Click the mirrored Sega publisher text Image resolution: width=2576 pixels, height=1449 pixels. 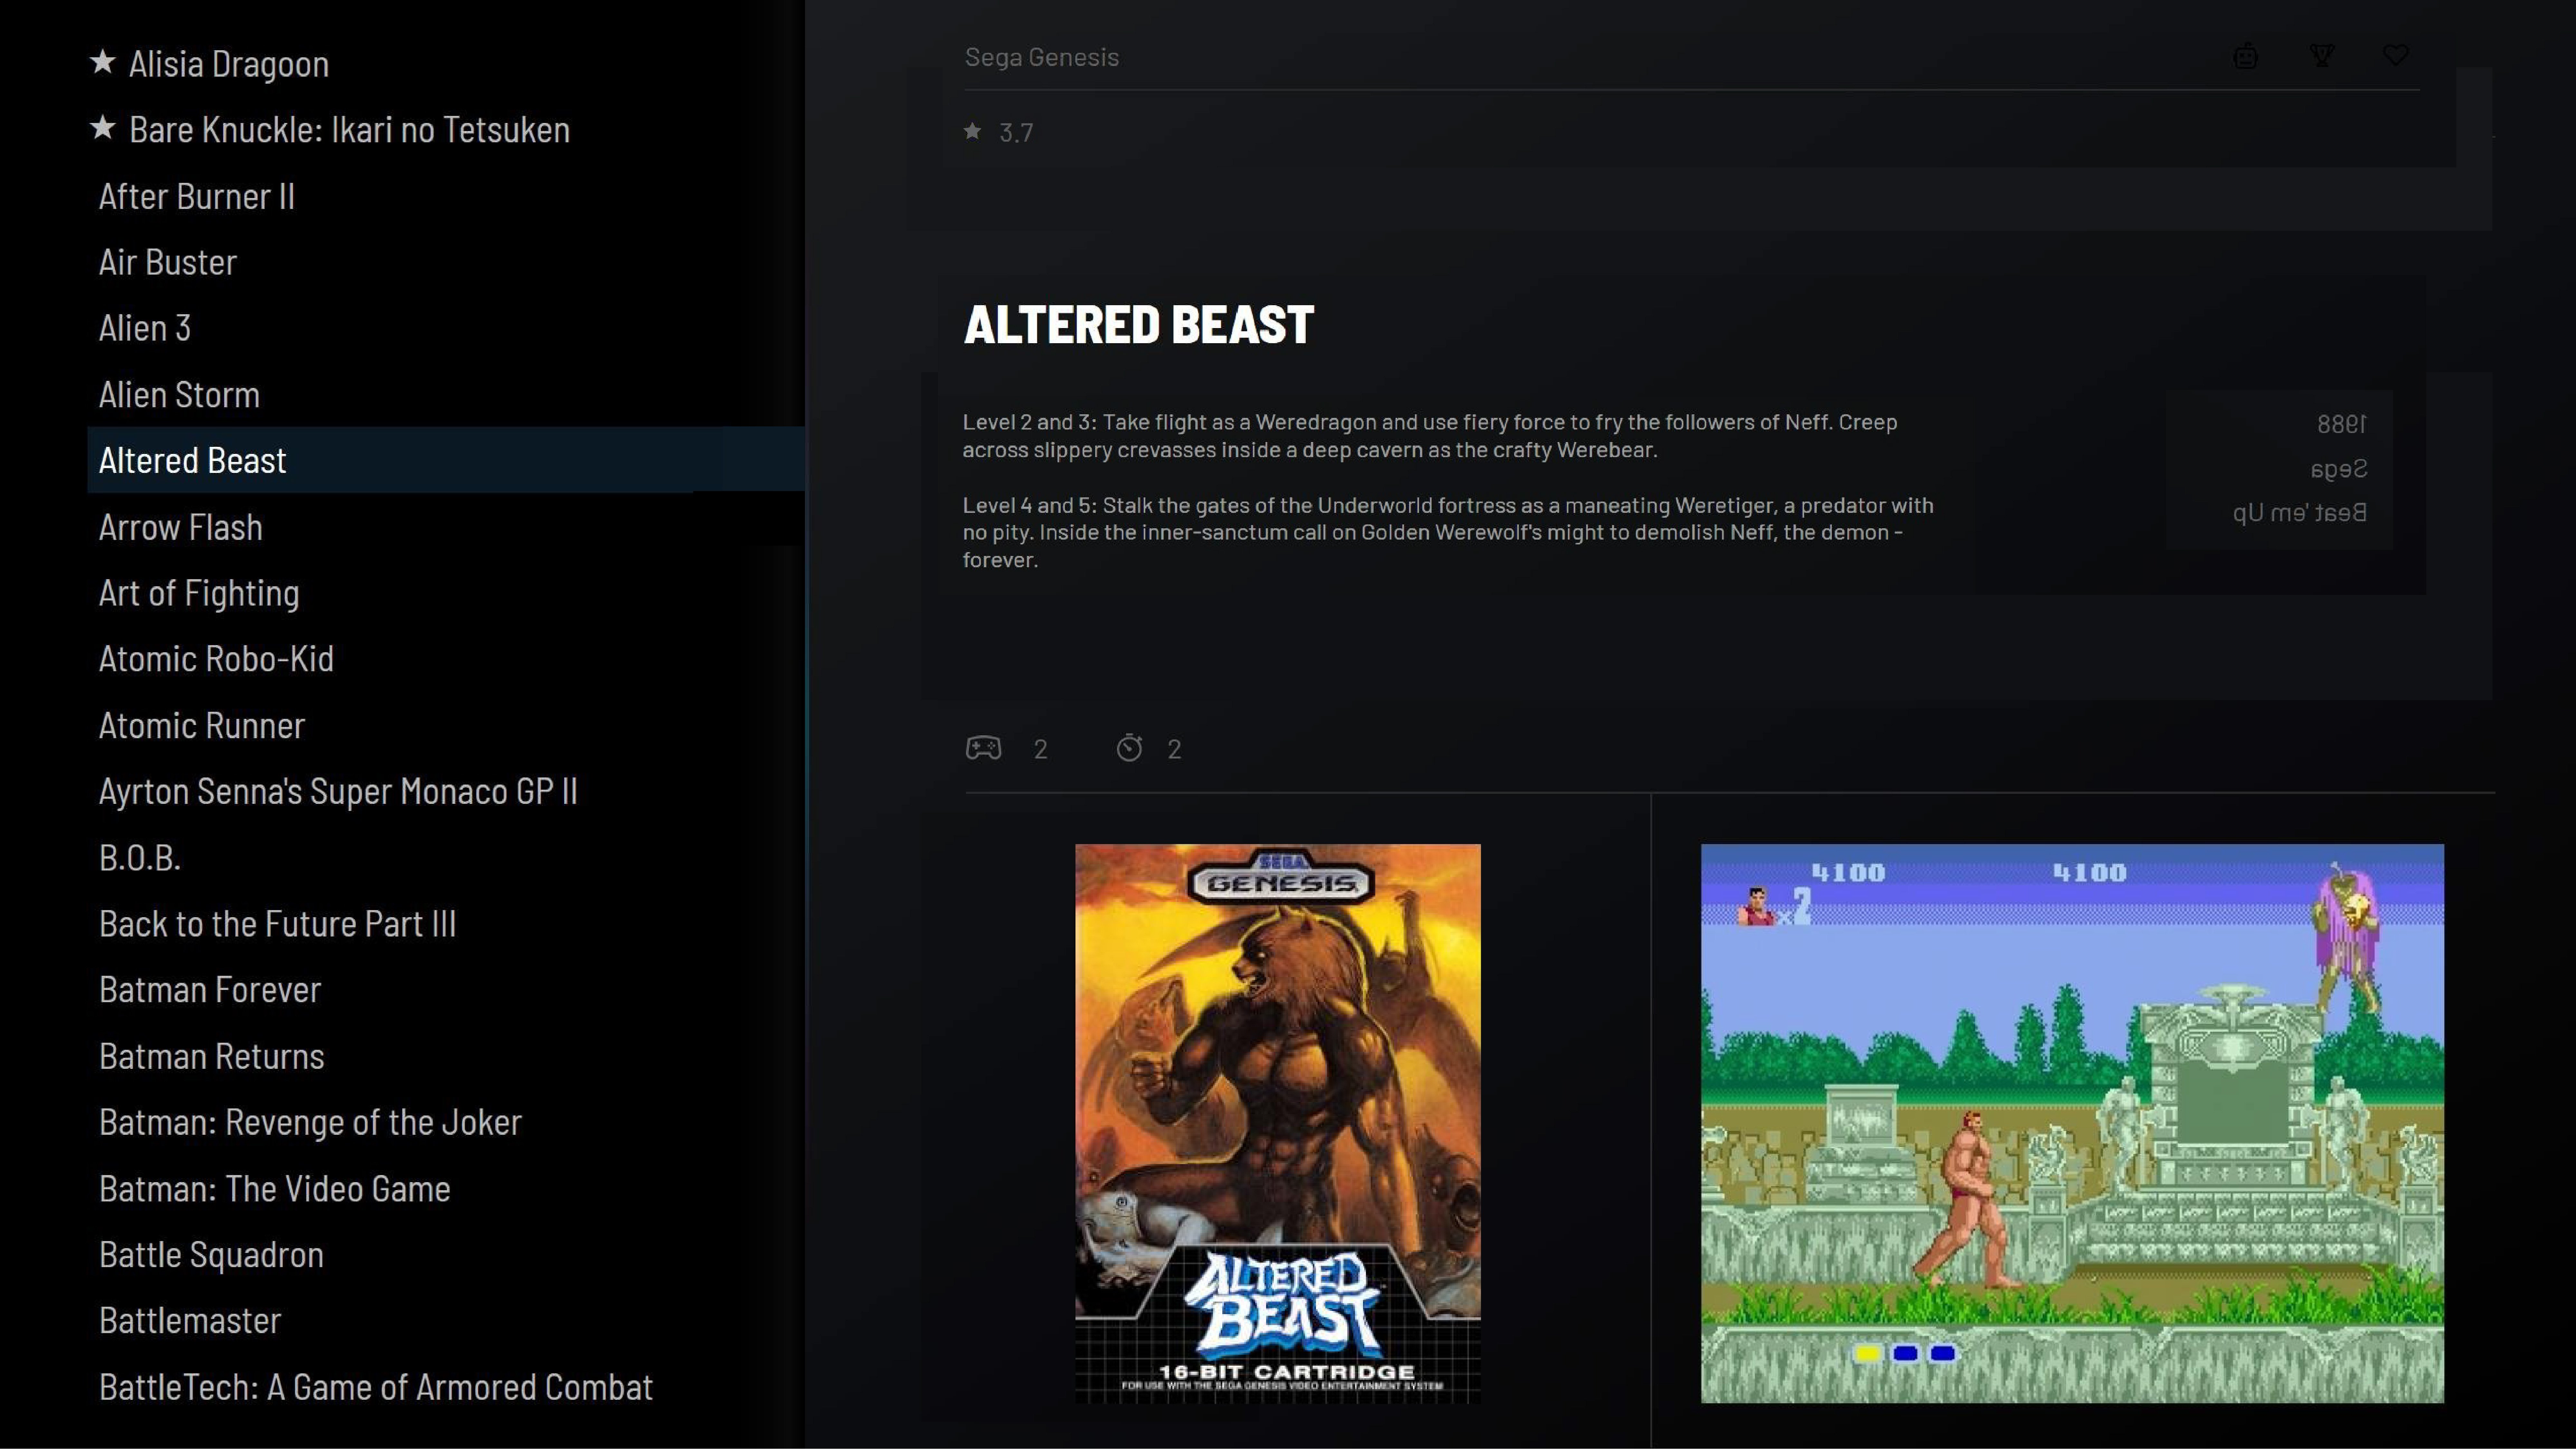2339,469
